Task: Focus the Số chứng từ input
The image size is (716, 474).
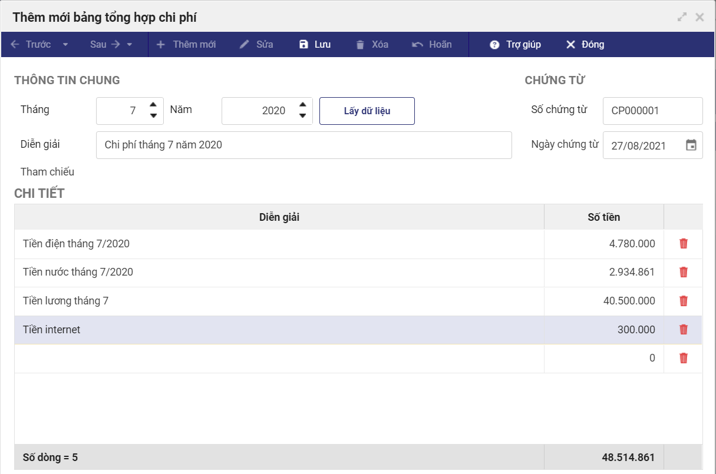Action: 652,111
